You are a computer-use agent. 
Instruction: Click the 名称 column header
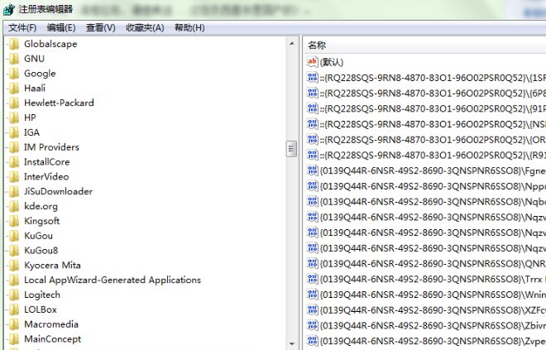[317, 46]
